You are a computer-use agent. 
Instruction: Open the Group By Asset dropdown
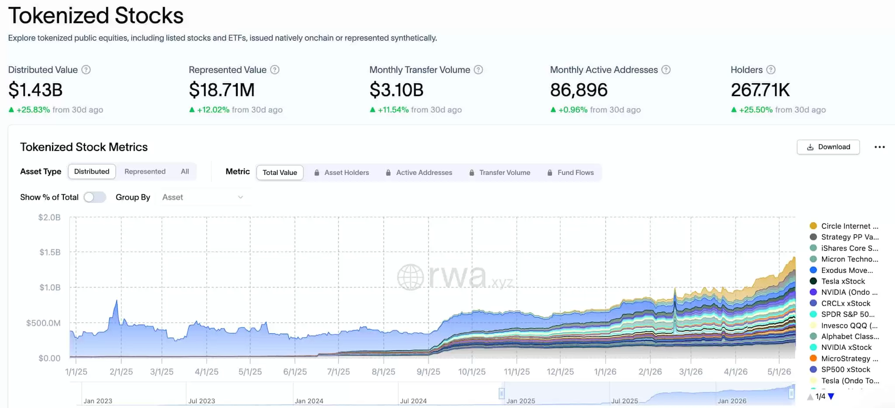[203, 197]
